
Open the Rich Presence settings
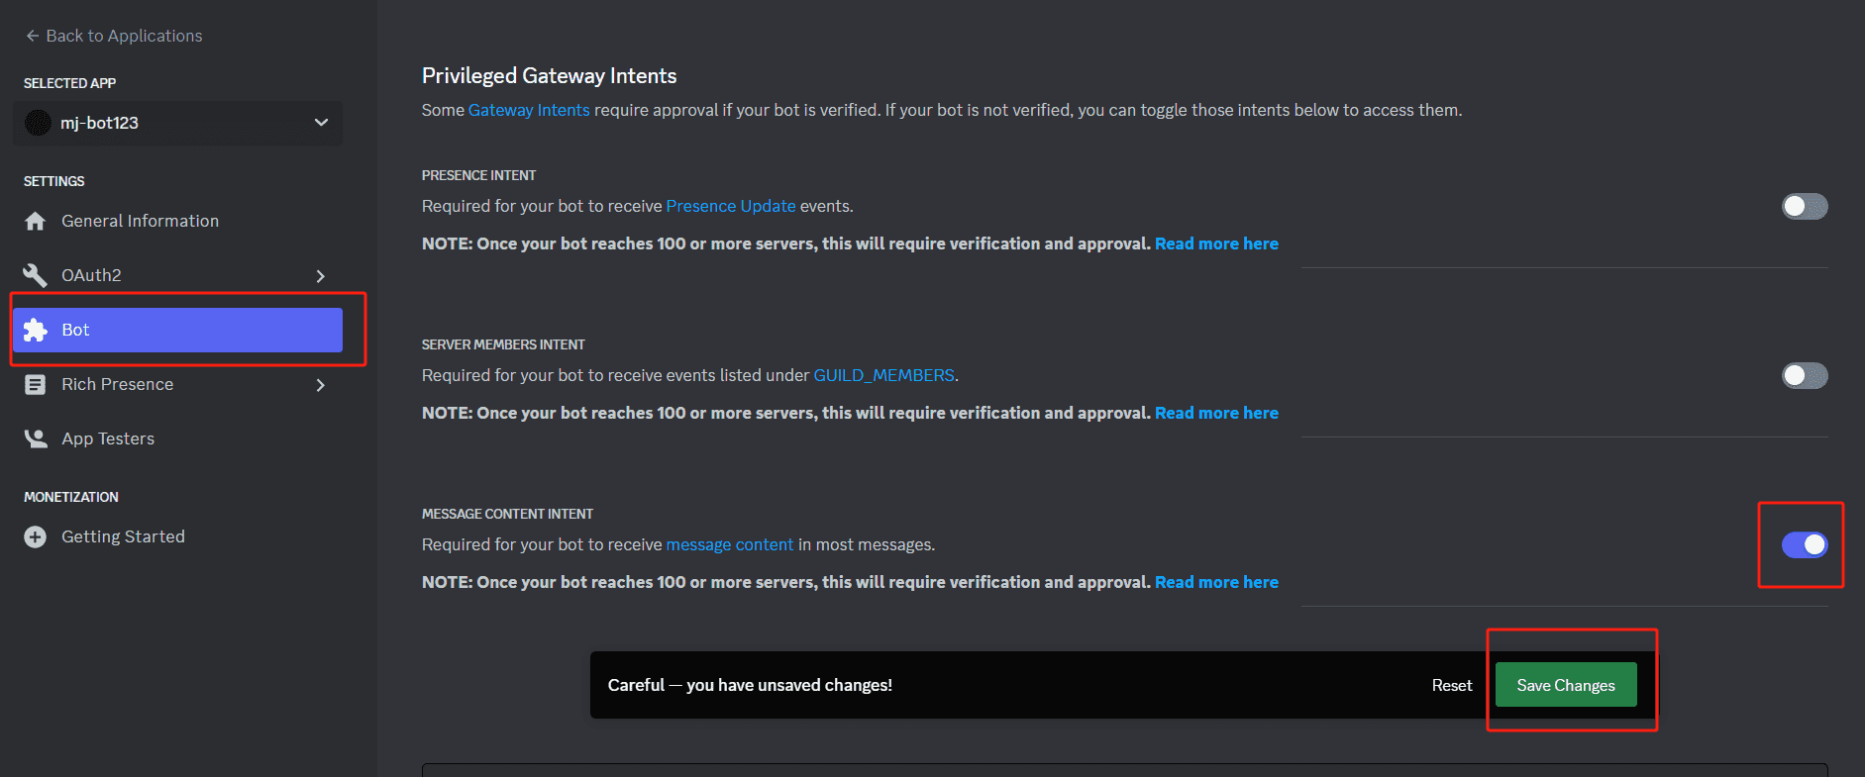[x=177, y=384]
